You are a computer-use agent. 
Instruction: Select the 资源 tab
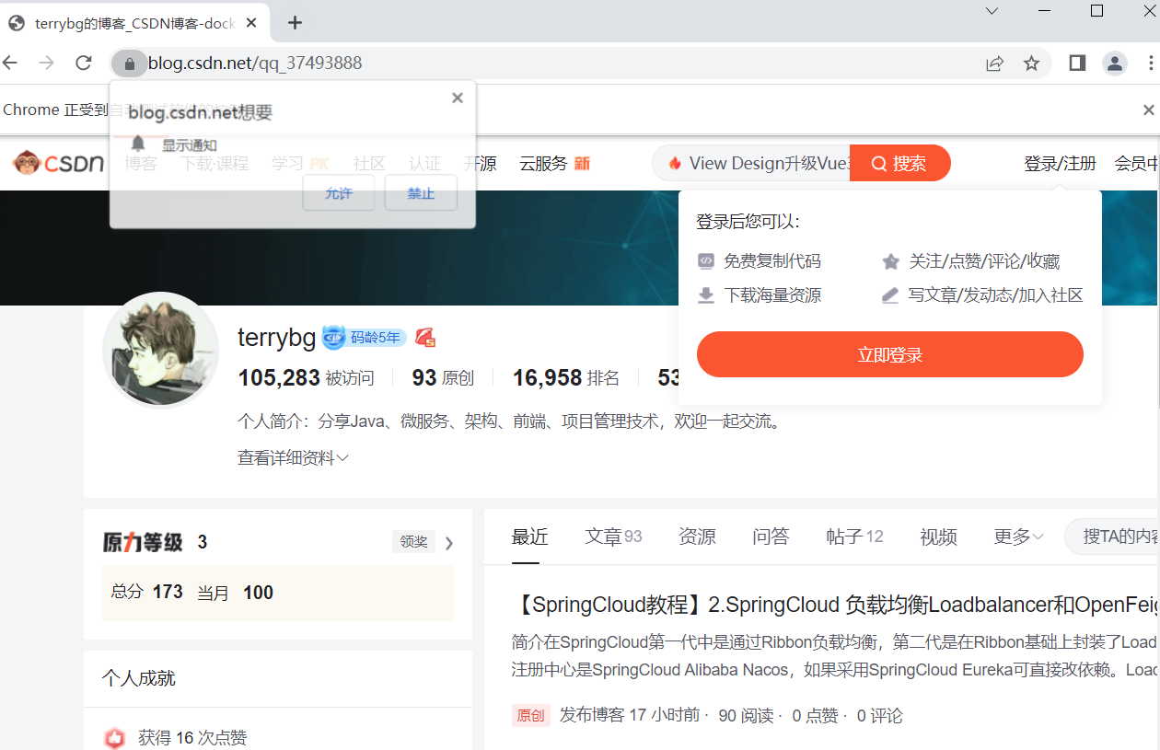pyautogui.click(x=697, y=537)
